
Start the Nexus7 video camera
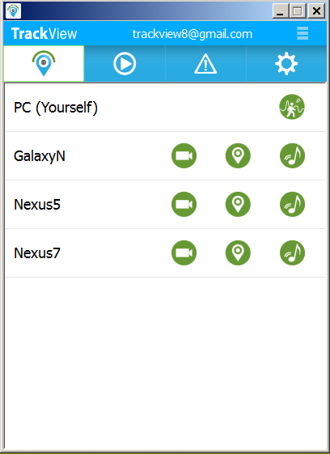pyautogui.click(x=184, y=252)
